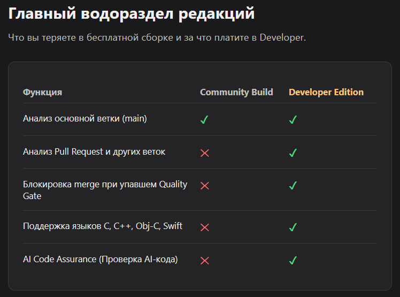Image resolution: width=400 pixels, height=297 pixels.
Task: Click green check for main branch in Community Build
Action: pos(204,119)
